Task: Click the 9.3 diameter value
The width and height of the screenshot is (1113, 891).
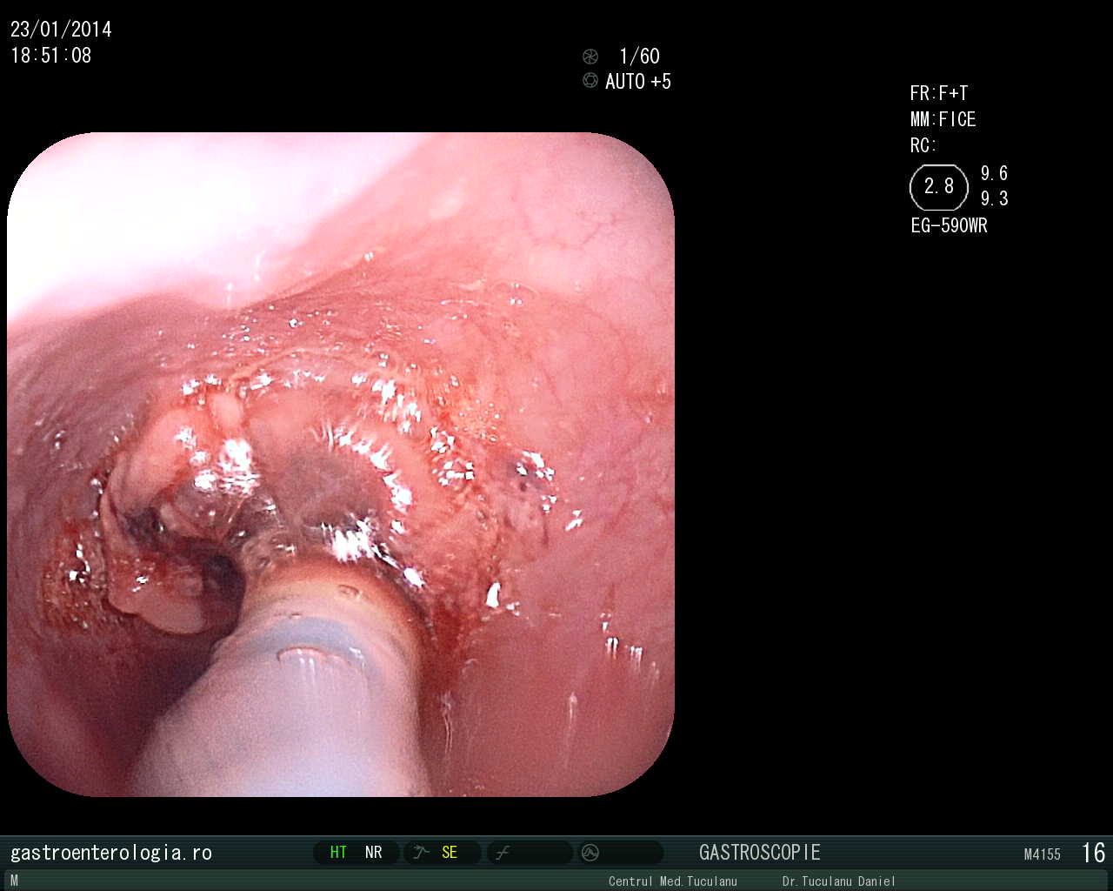Action: point(995,198)
